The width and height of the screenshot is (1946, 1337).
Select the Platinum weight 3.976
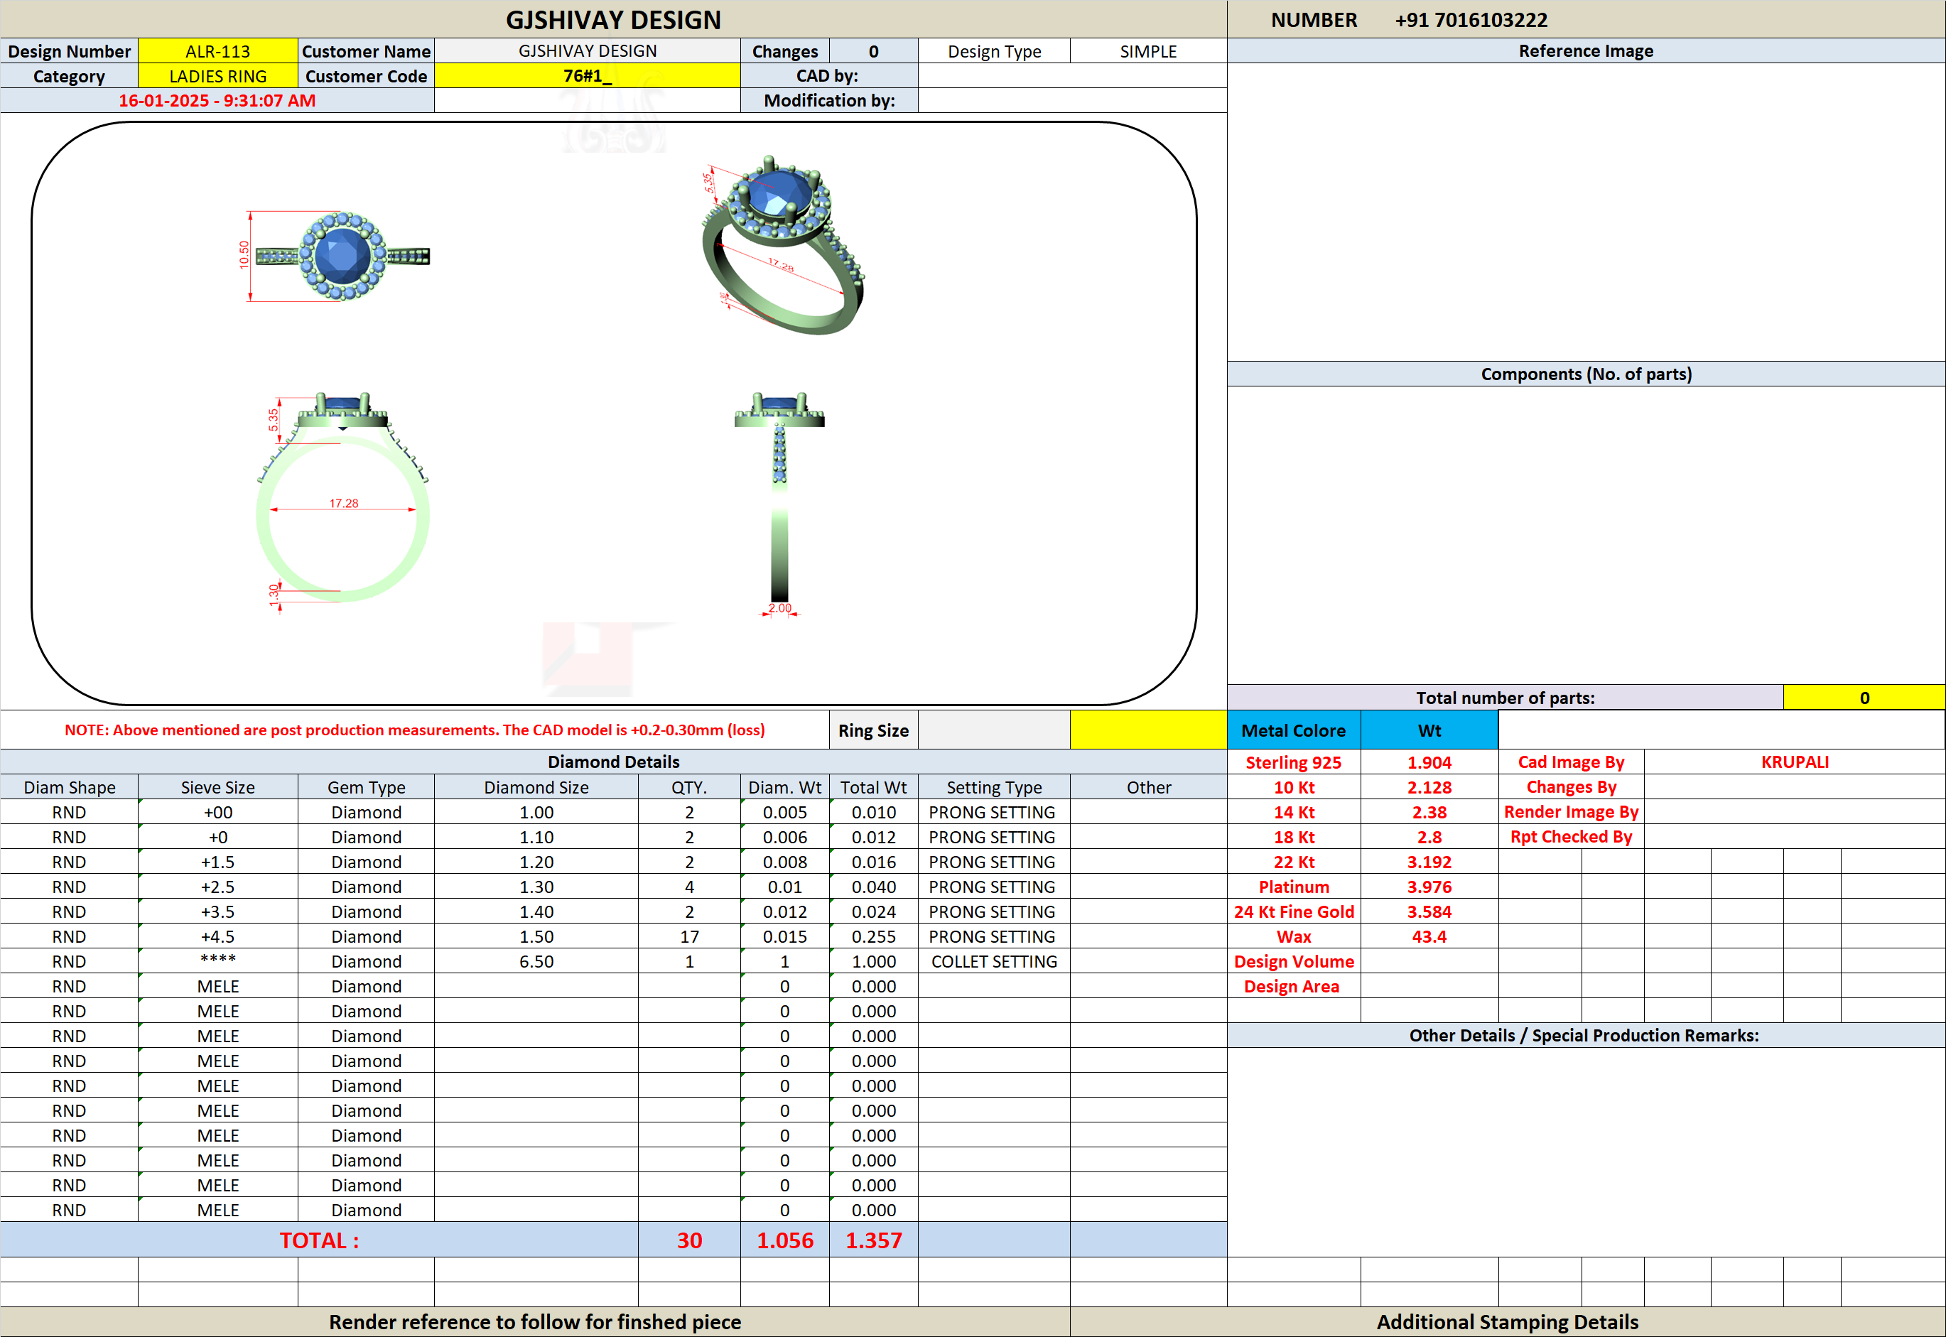coord(1429,887)
